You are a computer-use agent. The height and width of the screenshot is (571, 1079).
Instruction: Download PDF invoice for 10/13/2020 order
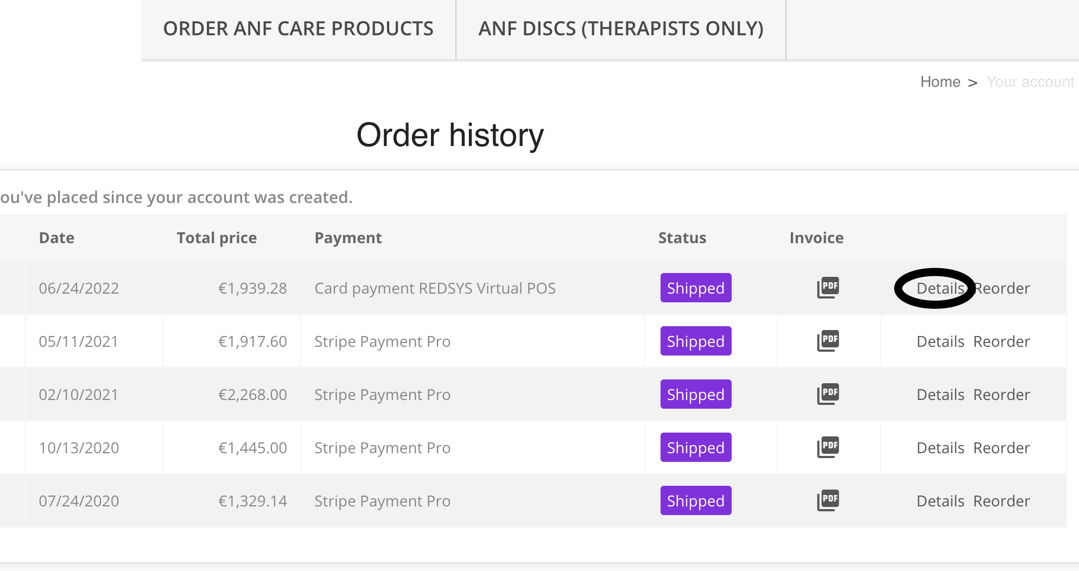828,447
